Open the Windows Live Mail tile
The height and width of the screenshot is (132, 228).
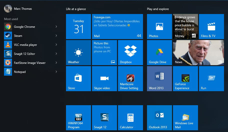click(185, 118)
